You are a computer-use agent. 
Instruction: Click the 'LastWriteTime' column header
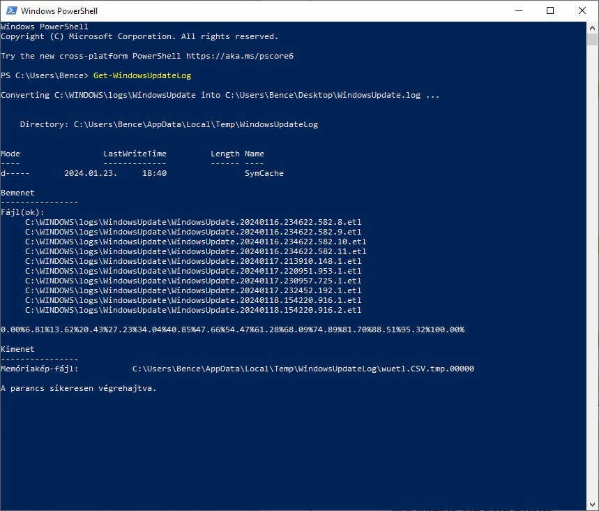(x=135, y=154)
